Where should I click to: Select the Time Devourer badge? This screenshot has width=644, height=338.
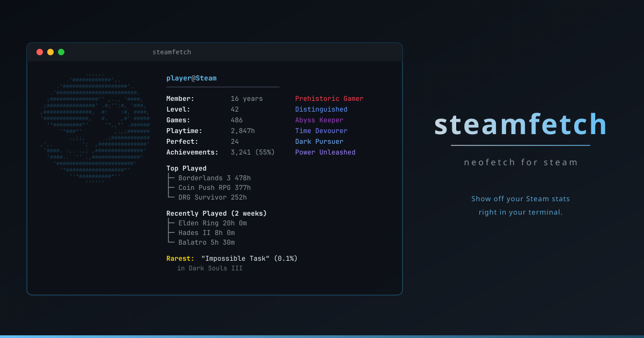(321, 130)
